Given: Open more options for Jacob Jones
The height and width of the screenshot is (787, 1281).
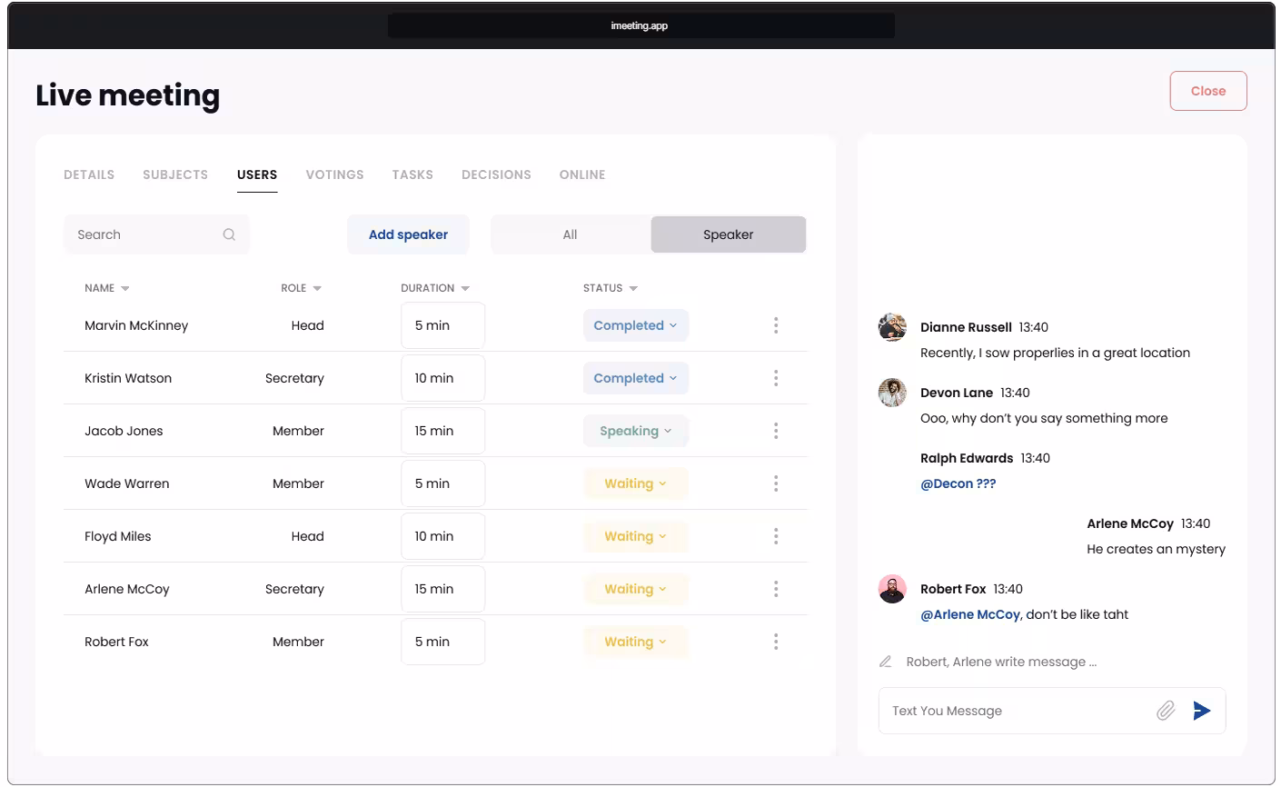Looking at the screenshot, I should point(776,431).
